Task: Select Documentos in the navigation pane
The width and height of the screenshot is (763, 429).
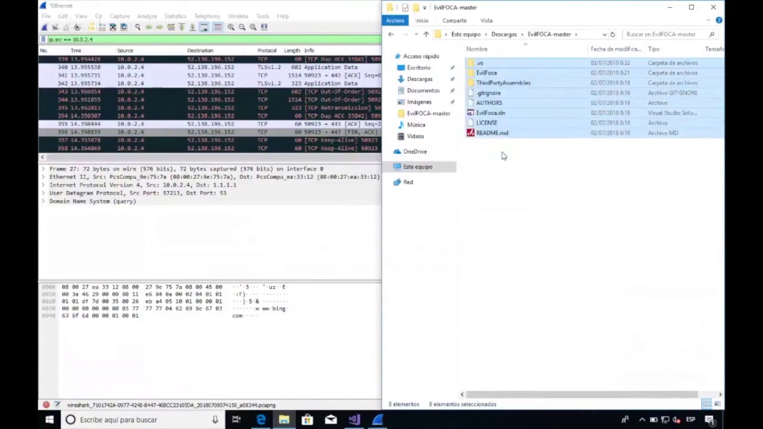Action: [423, 91]
